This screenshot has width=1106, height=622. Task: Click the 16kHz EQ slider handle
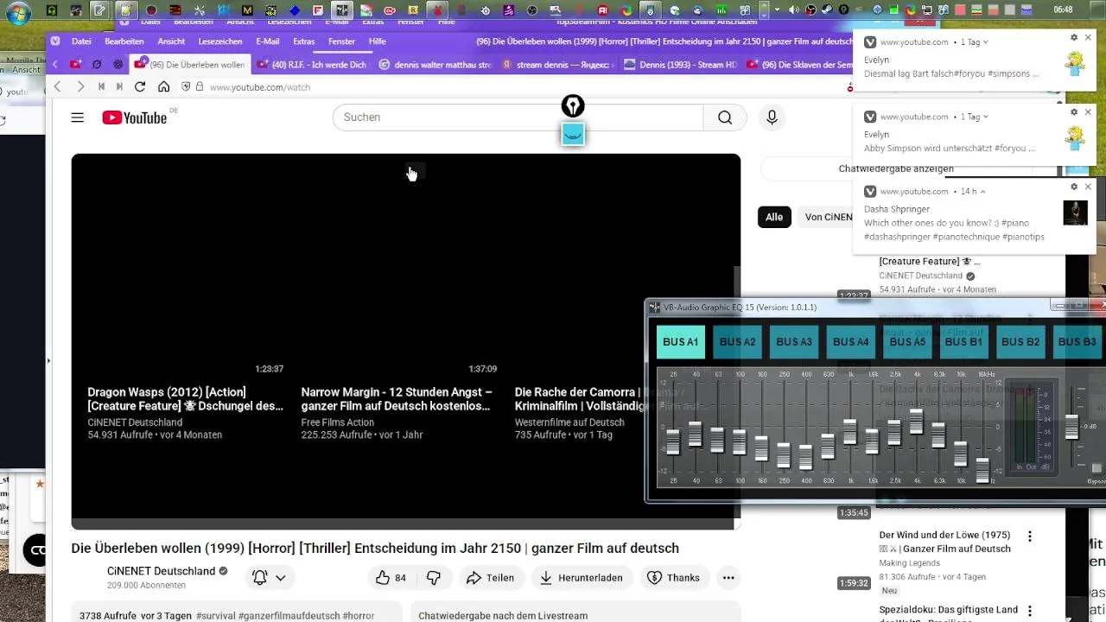(x=982, y=469)
